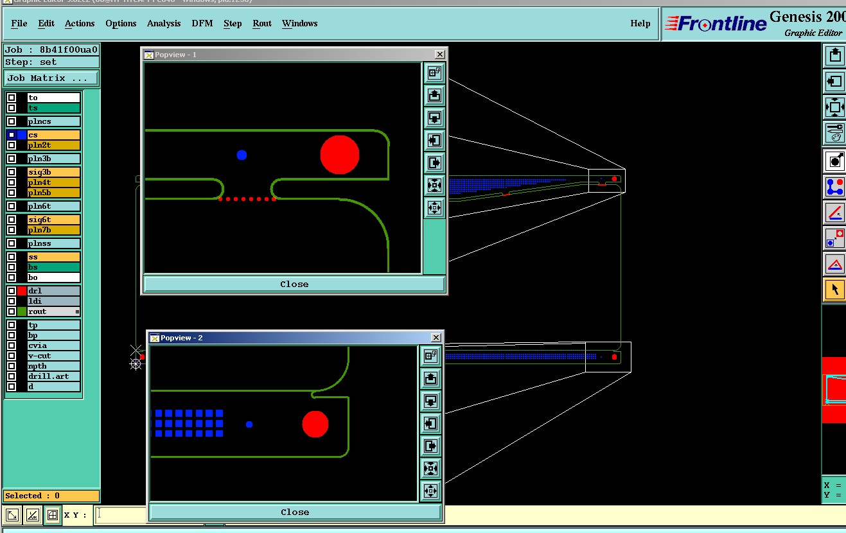The image size is (846, 533).
Task: Click the zoom-out arrows icon in Popview 1
Action: pyautogui.click(x=434, y=207)
